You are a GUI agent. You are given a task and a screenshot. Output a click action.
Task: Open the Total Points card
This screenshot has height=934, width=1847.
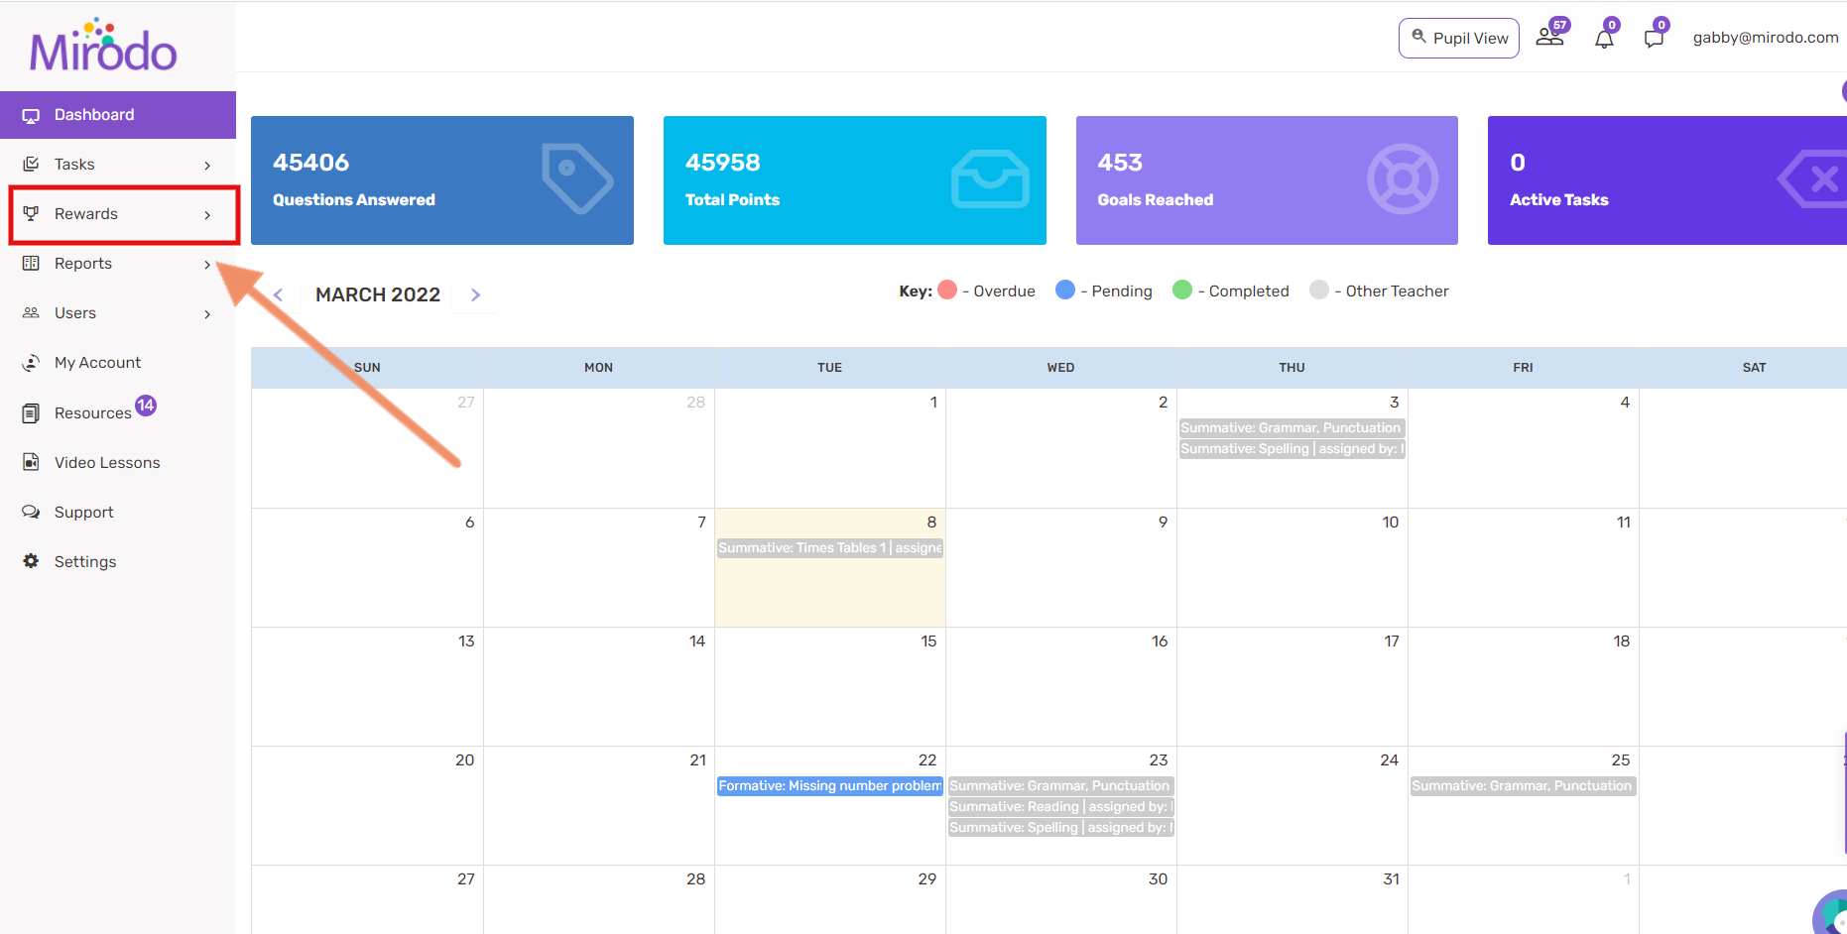pyautogui.click(x=855, y=180)
